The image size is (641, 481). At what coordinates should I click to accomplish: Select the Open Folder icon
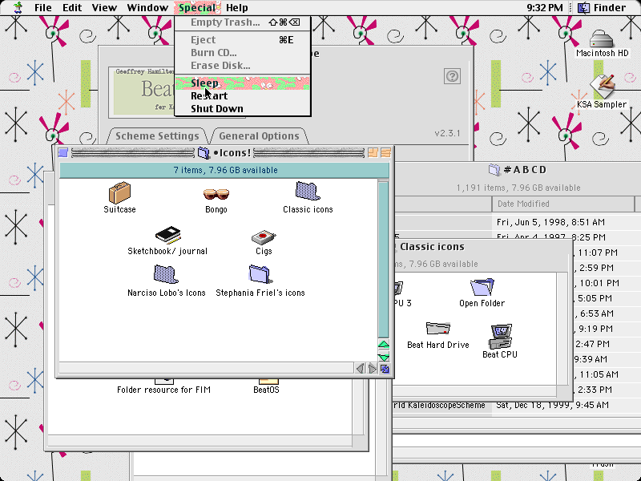pyautogui.click(x=482, y=287)
